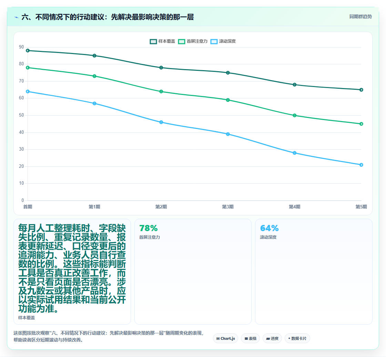Click the section title 六、不同情况下的行动建议
Viewport: 386px width, 357px height.
coord(108,17)
